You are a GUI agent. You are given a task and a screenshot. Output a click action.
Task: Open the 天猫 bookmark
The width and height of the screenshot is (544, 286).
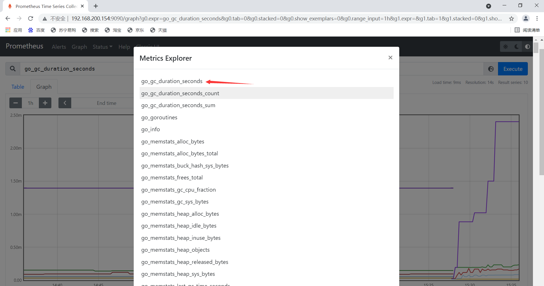click(158, 30)
